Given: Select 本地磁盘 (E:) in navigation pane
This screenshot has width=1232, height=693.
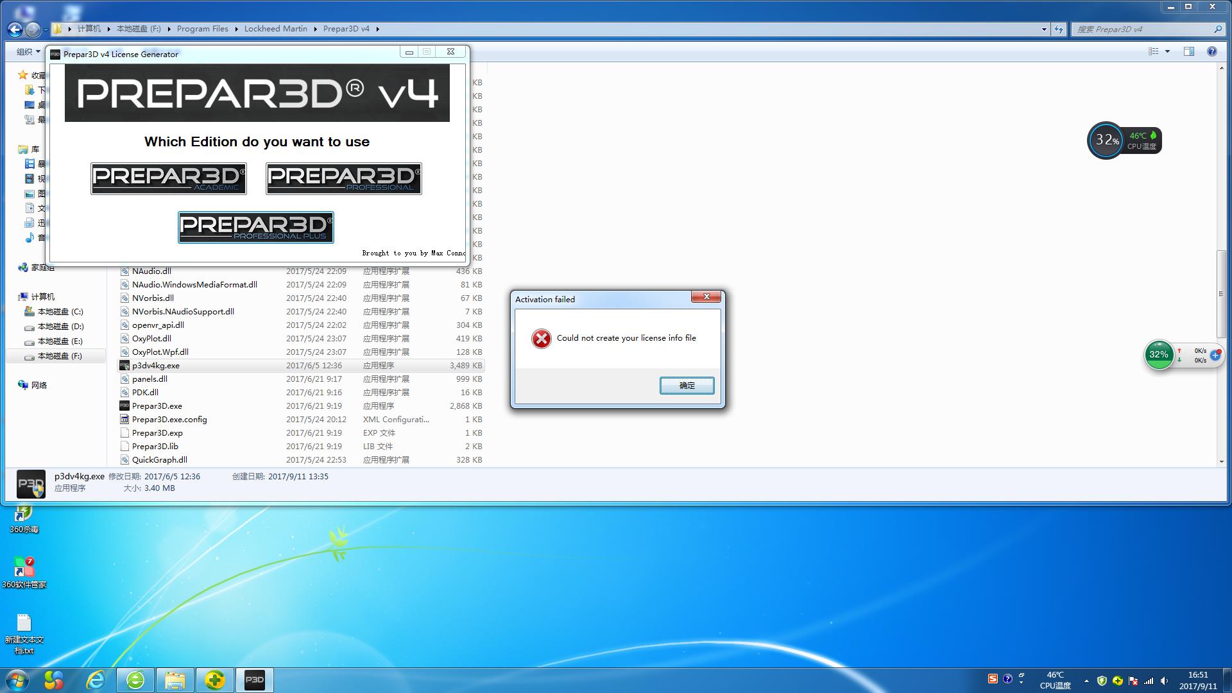Looking at the screenshot, I should (60, 341).
